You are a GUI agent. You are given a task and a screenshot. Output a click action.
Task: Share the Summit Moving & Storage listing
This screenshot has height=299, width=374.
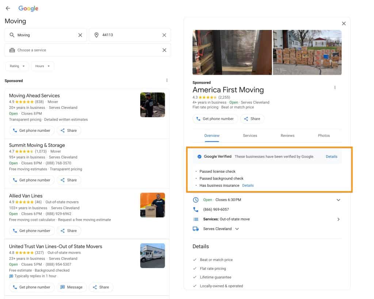pyautogui.click(x=69, y=180)
